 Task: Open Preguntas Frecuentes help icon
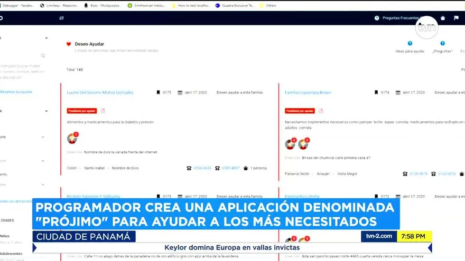377,18
